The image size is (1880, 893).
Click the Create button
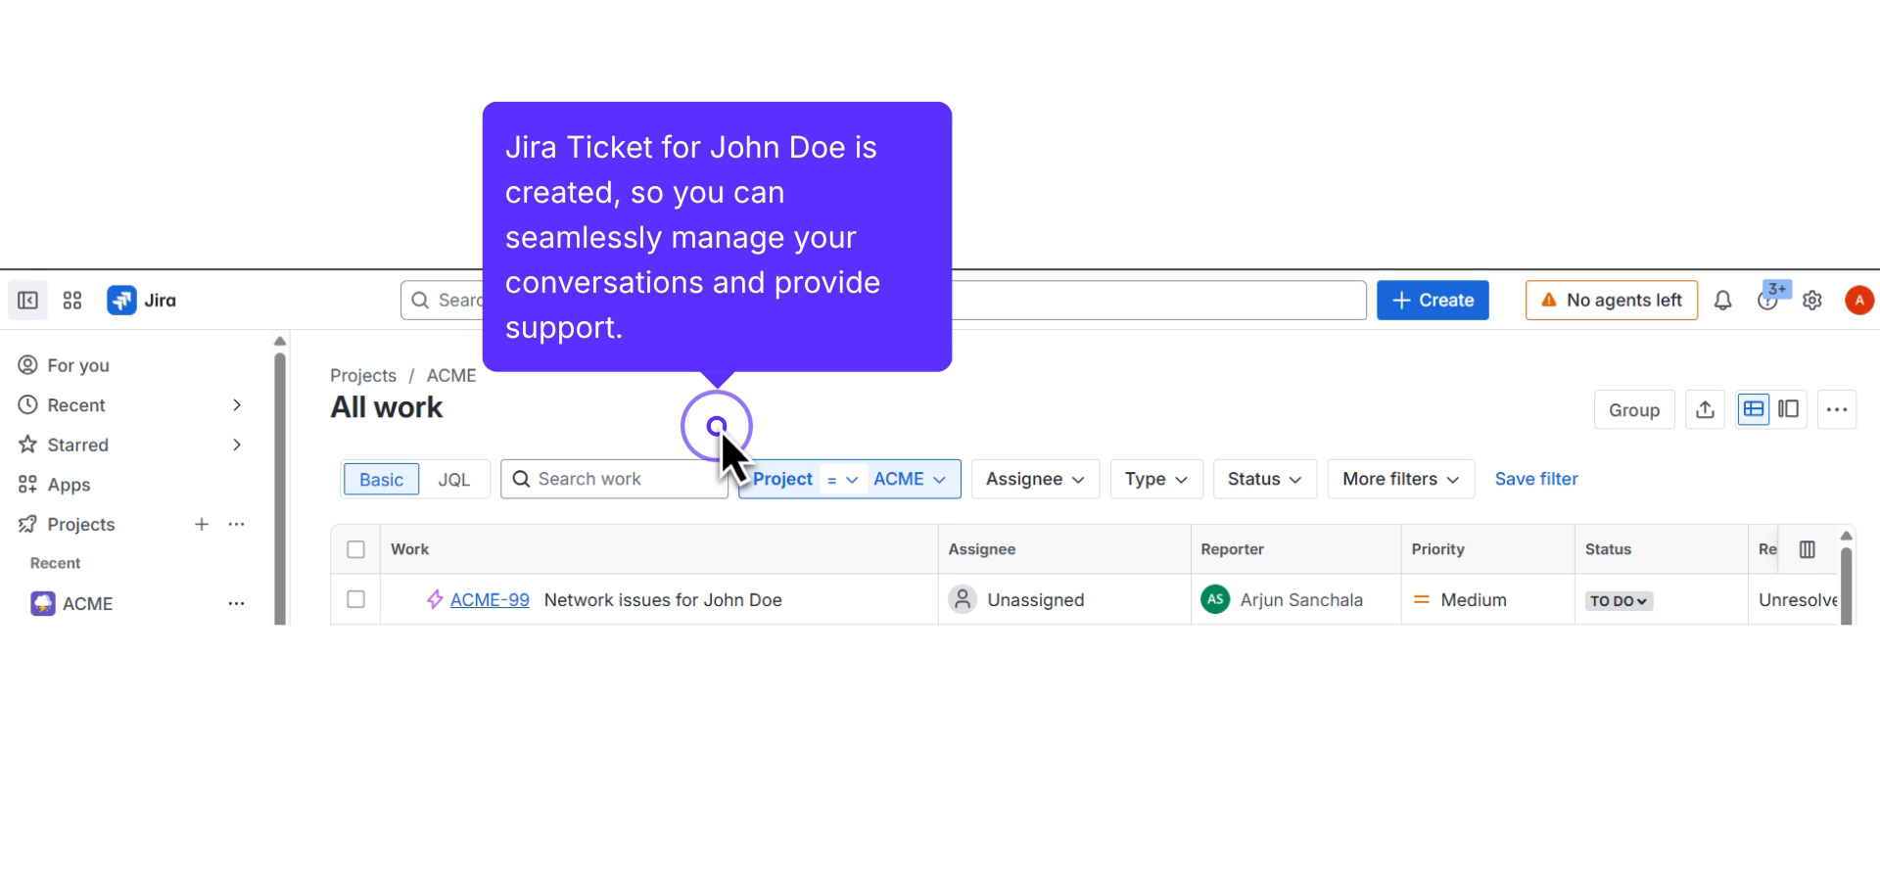(1433, 300)
